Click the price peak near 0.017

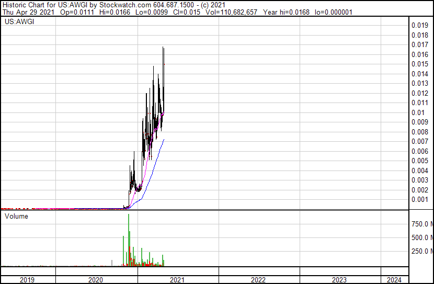(x=163, y=47)
